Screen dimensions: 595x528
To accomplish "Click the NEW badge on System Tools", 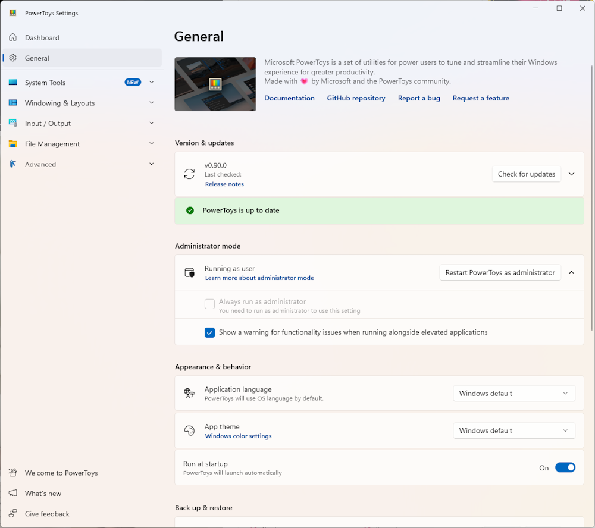I will tap(133, 82).
